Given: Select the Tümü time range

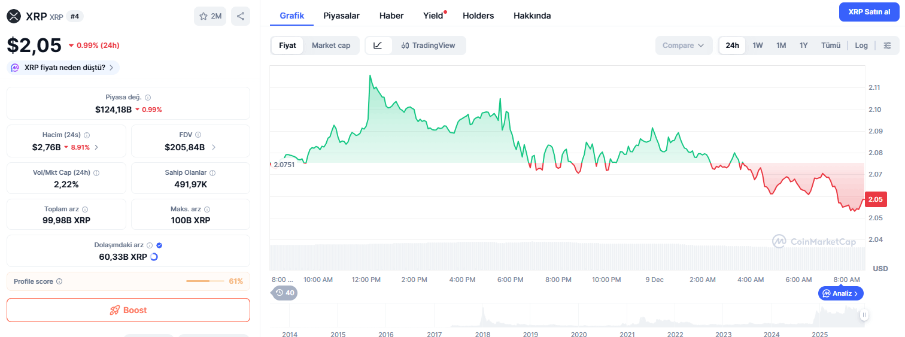Looking at the screenshot, I should (831, 45).
